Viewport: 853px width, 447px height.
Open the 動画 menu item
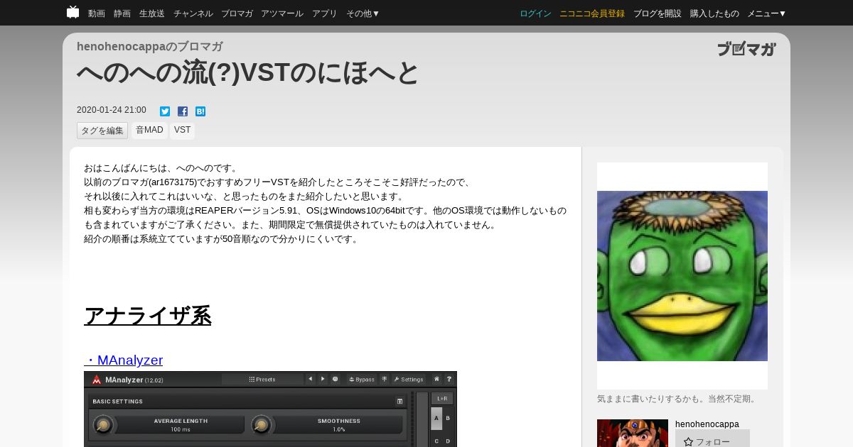97,13
